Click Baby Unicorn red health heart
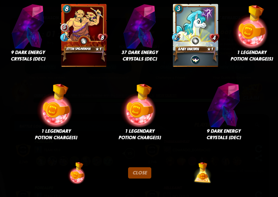The height and width of the screenshot is (197, 278). (x=214, y=38)
